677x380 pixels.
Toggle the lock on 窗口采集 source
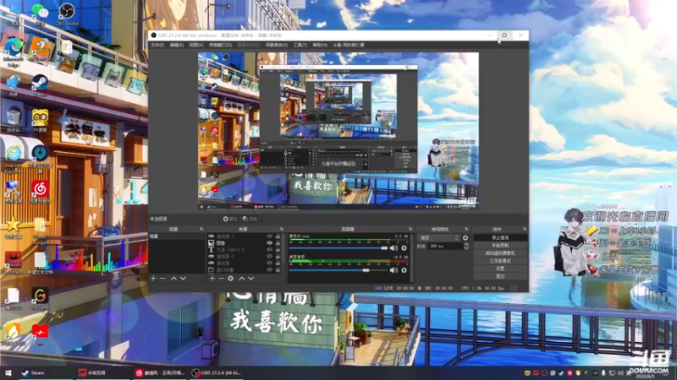(x=278, y=269)
